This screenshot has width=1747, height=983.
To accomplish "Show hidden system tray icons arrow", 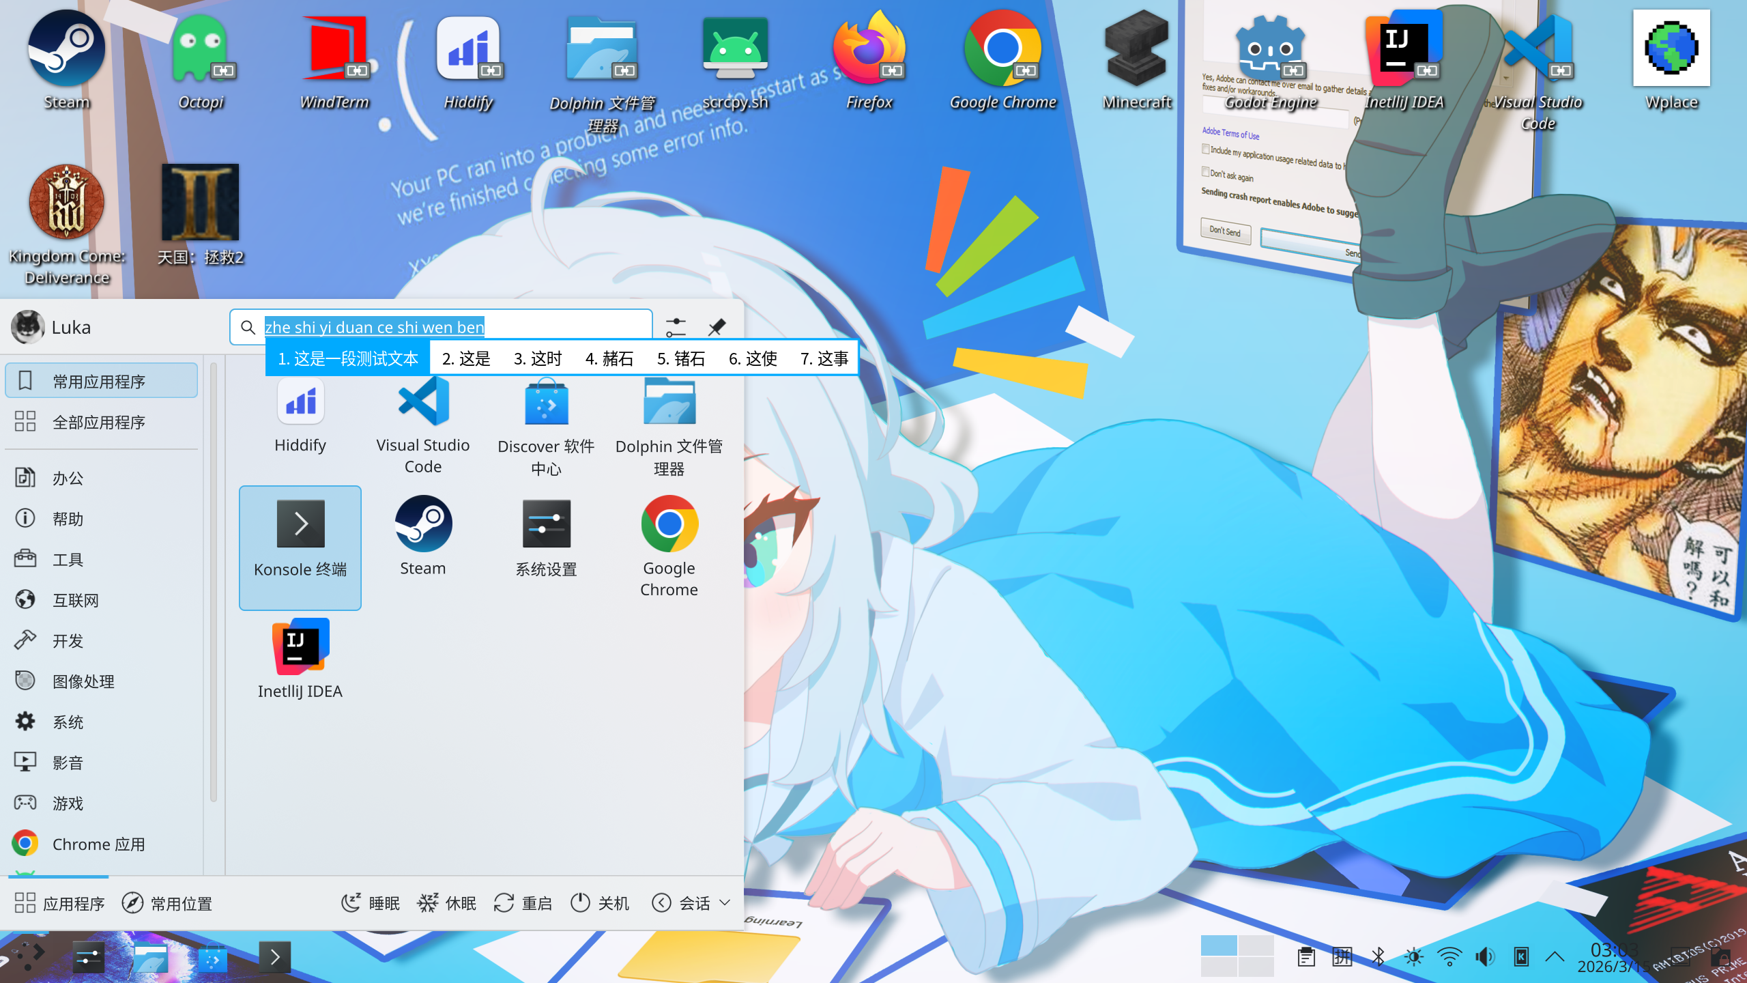I will [x=1555, y=957].
